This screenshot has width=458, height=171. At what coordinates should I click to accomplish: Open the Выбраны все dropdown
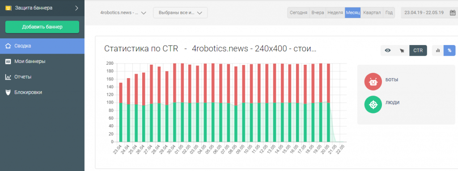(180, 13)
